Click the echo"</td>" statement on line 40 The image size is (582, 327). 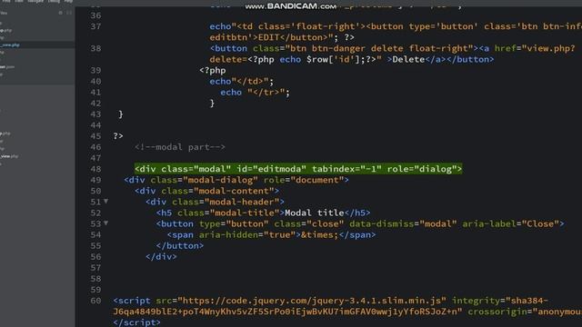[242, 81]
